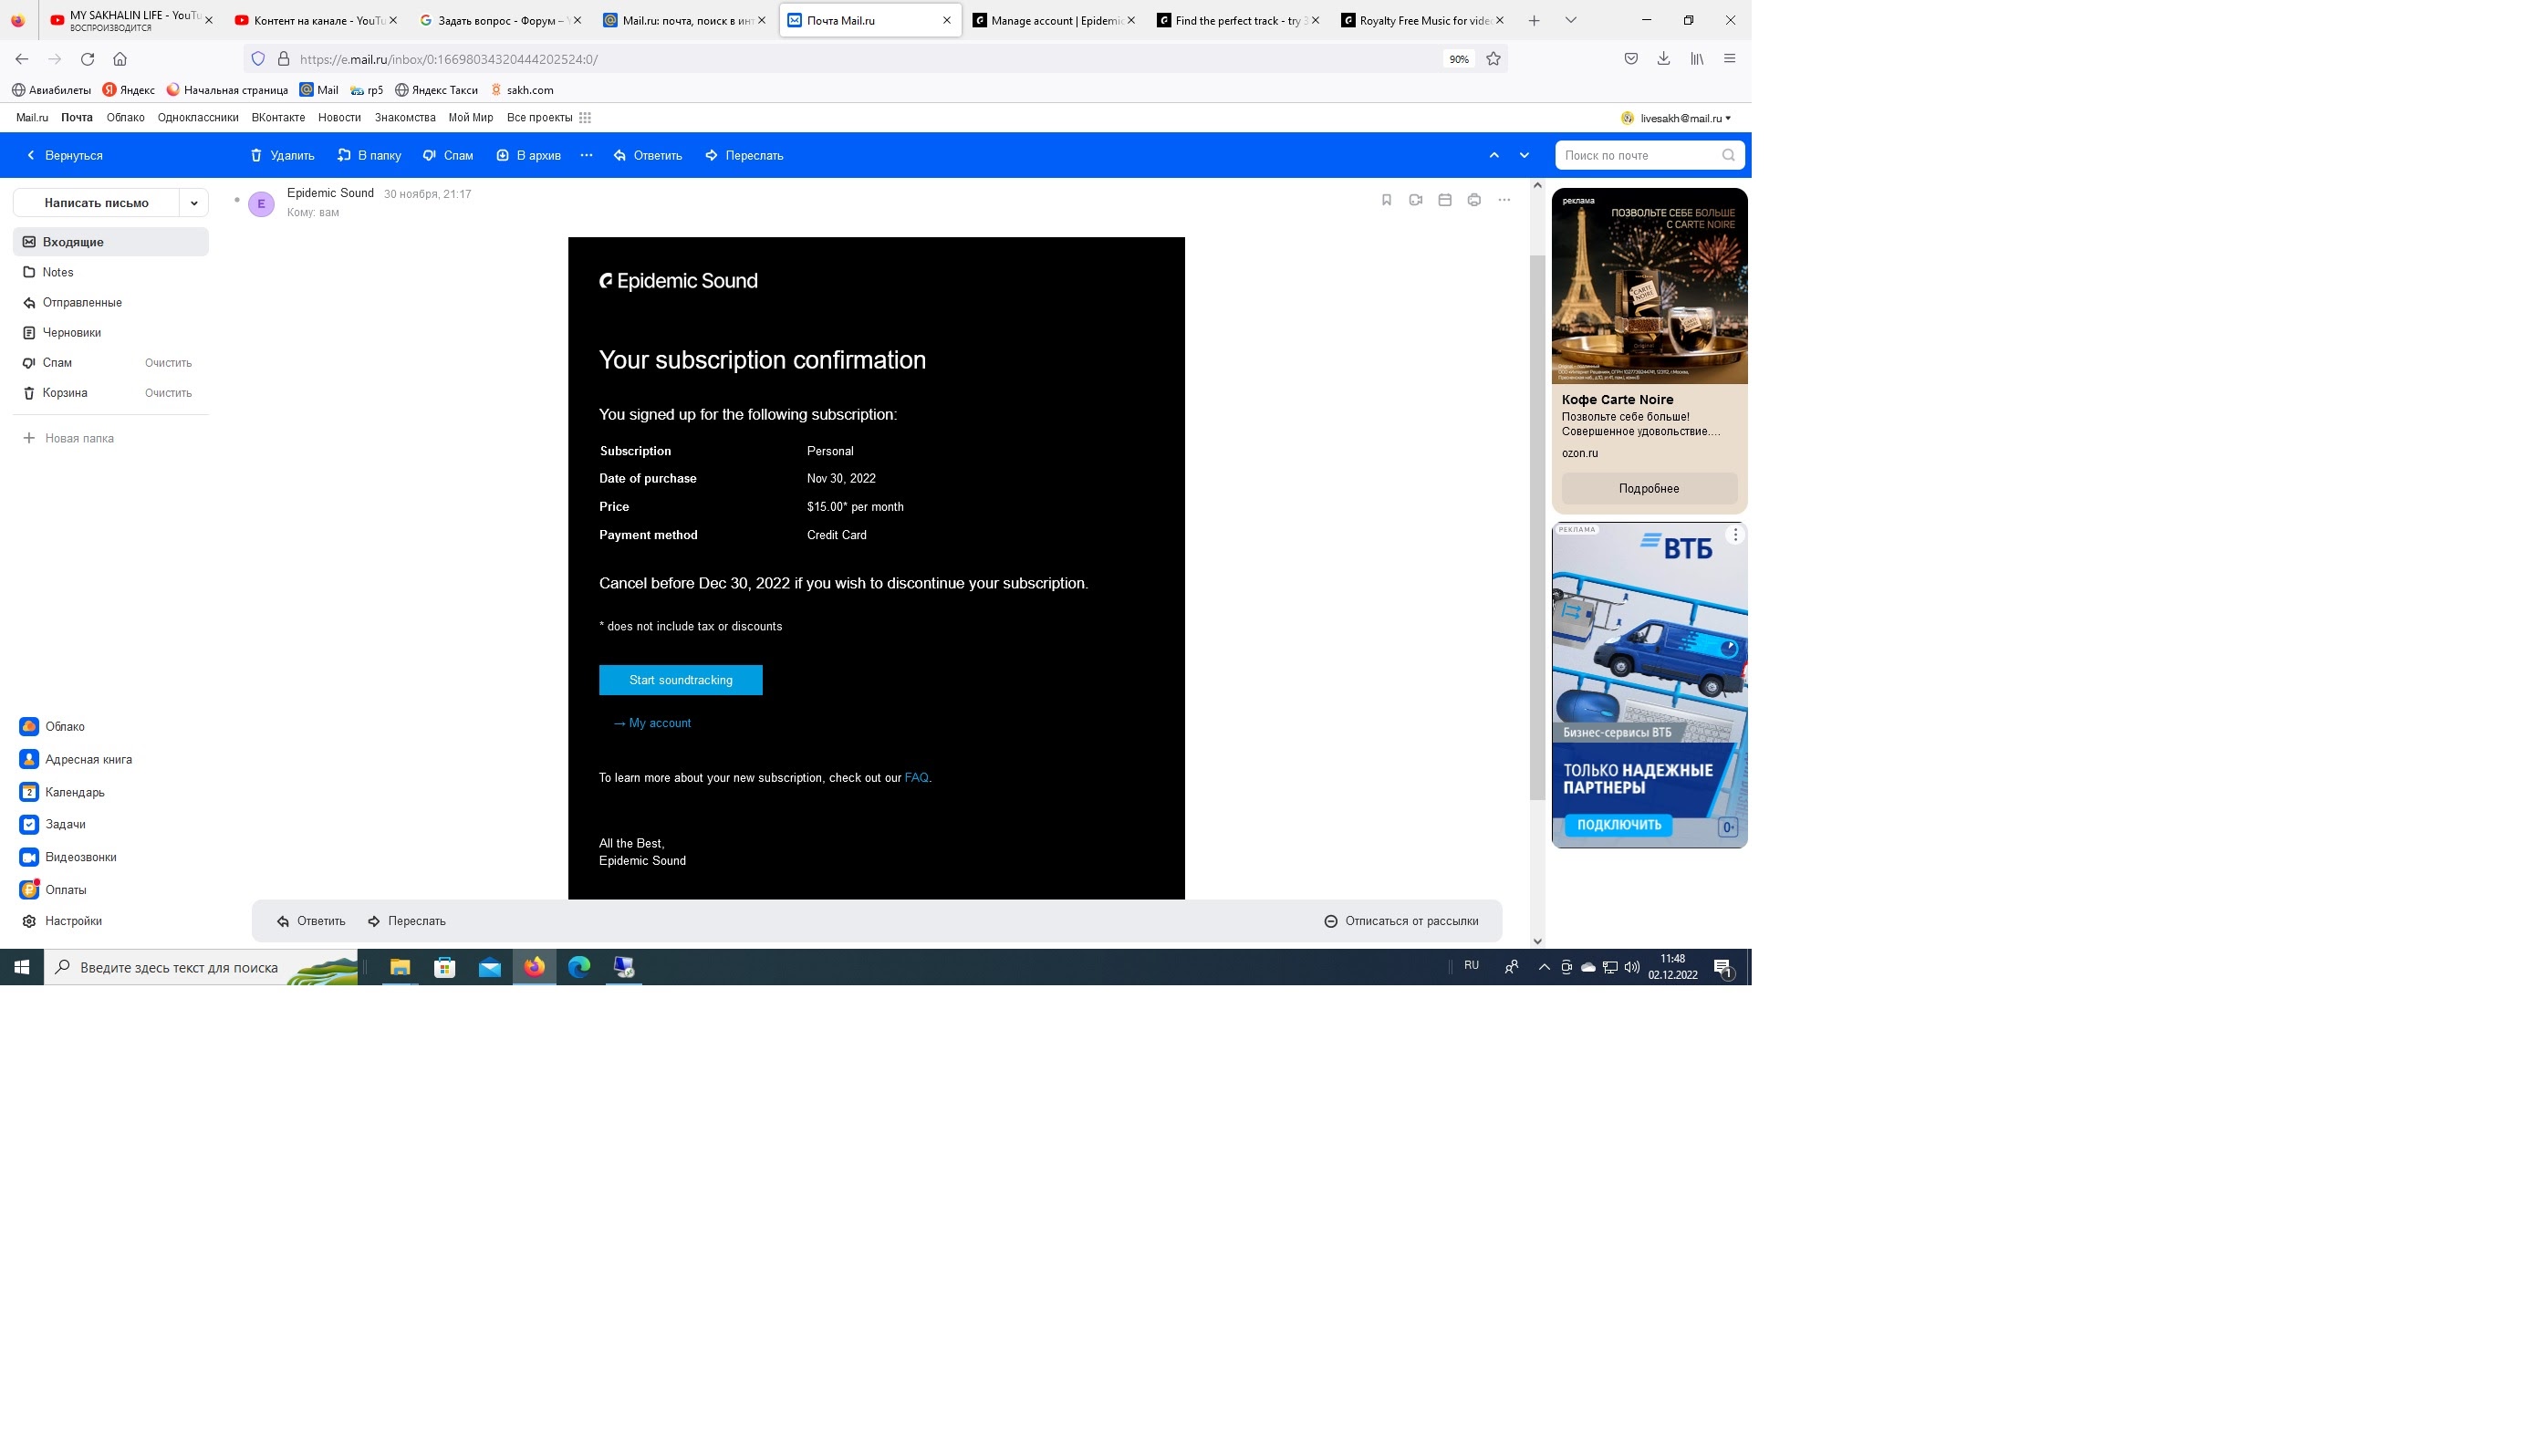Reload the page with refresh icon

[87, 59]
